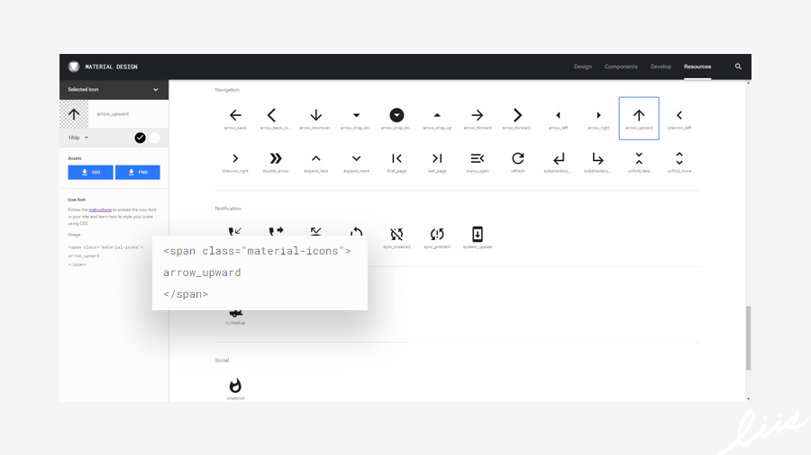Select the arrow_drop_down_circle icon
Image resolution: width=811 pixels, height=455 pixels.
pyautogui.click(x=396, y=115)
